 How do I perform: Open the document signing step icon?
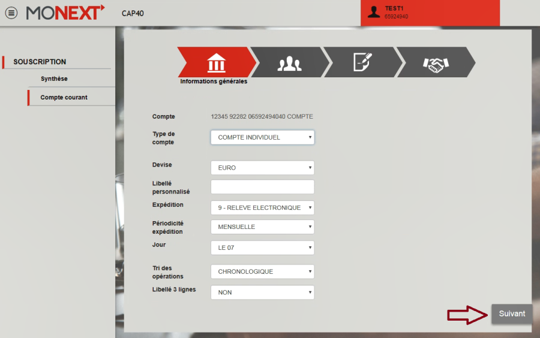tap(362, 62)
